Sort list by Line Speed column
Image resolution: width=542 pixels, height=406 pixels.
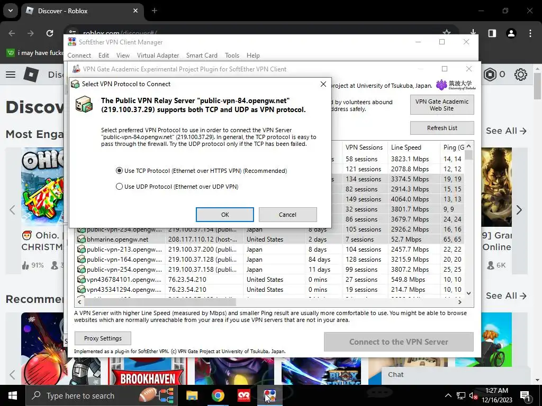tap(414, 147)
